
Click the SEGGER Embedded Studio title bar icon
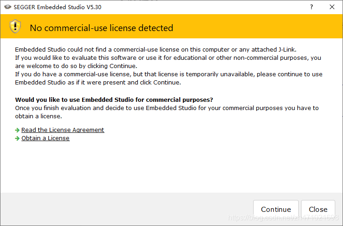tap(8, 7)
